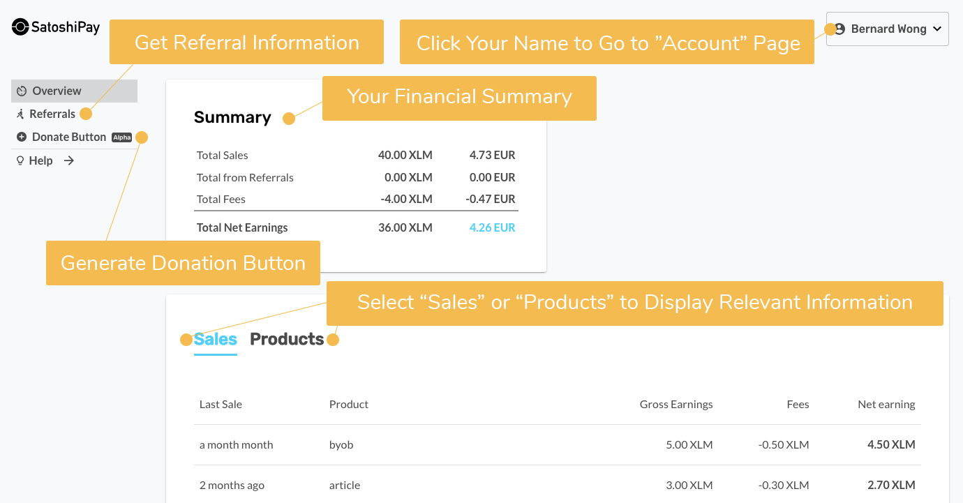Open the Help link in sidebar
The width and height of the screenshot is (963, 503).
pos(40,161)
